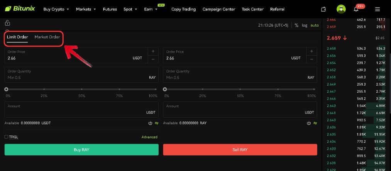The height and width of the screenshot is (171, 391).
Task: Switch to Market Order tab
Action: (47, 37)
